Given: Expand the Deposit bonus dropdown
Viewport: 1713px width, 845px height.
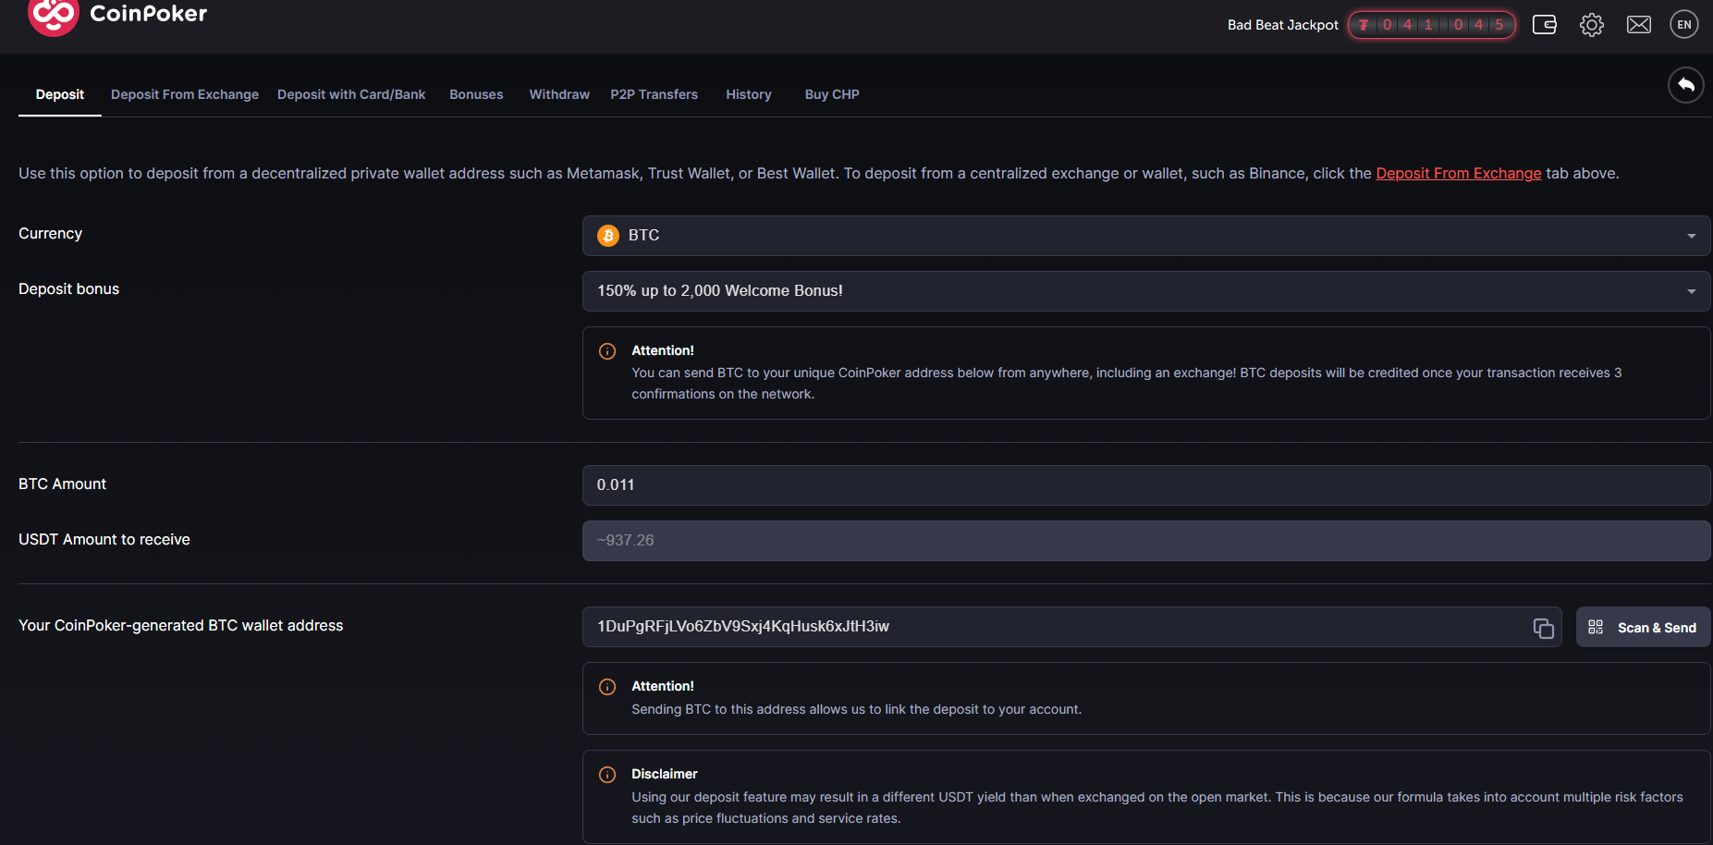Looking at the screenshot, I should 1146,290.
